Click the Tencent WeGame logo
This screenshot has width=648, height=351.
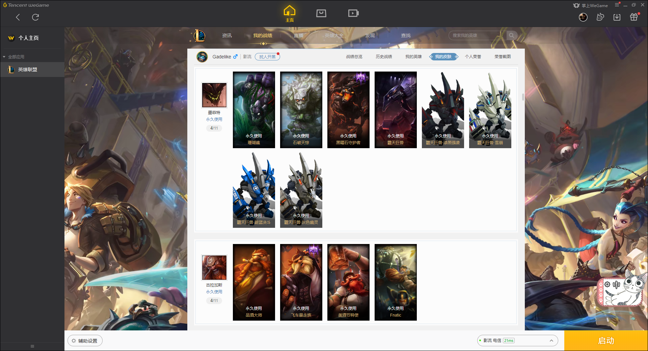coord(26,5)
